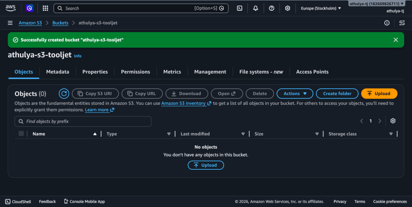Sort by Last modified column arrow
412x207 pixels.
243,134
